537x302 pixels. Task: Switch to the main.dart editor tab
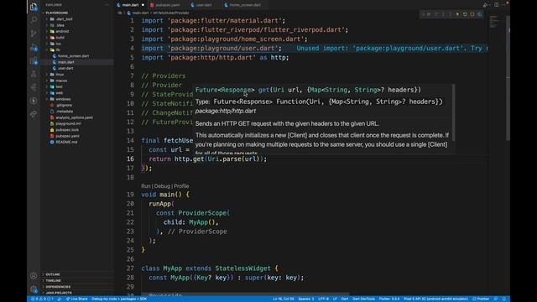coord(130,5)
